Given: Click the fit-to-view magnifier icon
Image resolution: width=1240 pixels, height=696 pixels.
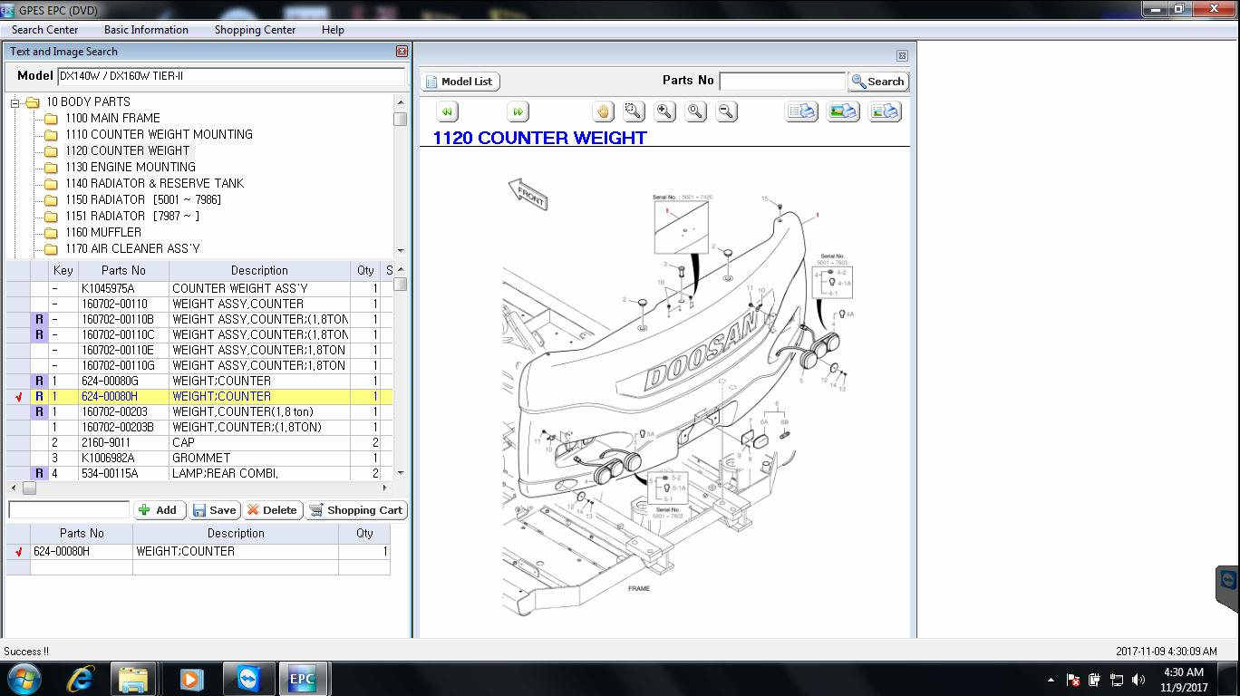Looking at the screenshot, I should (x=695, y=111).
